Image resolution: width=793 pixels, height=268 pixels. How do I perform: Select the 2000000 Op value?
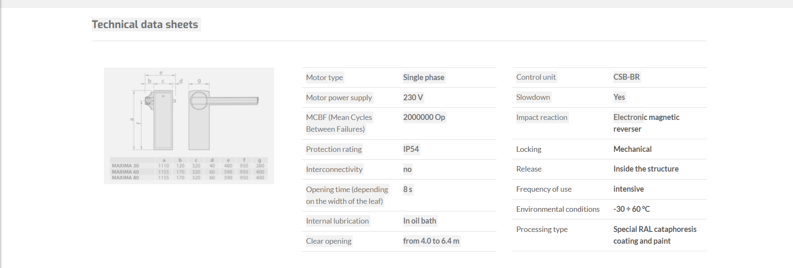[424, 117]
